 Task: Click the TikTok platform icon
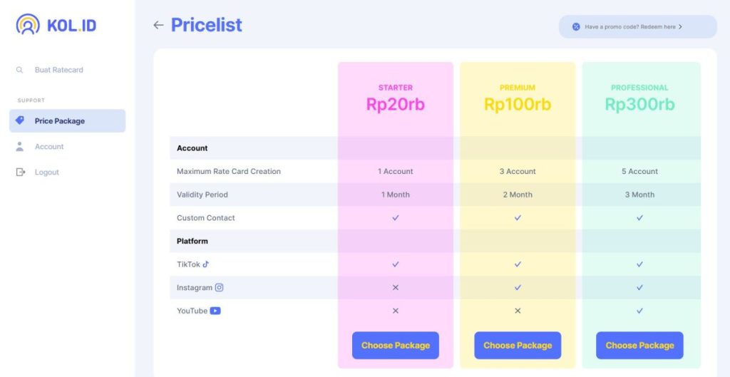[206, 264]
